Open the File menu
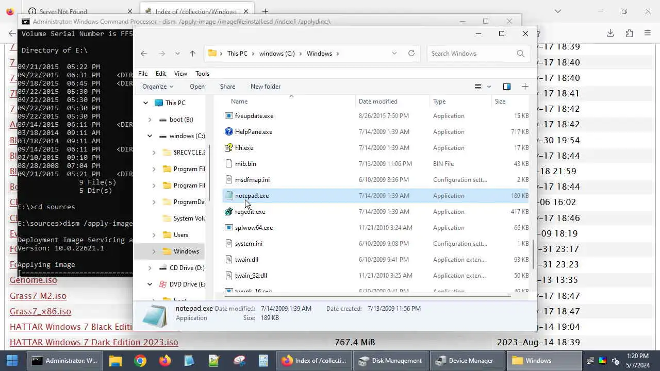The height and width of the screenshot is (371, 660). click(143, 74)
